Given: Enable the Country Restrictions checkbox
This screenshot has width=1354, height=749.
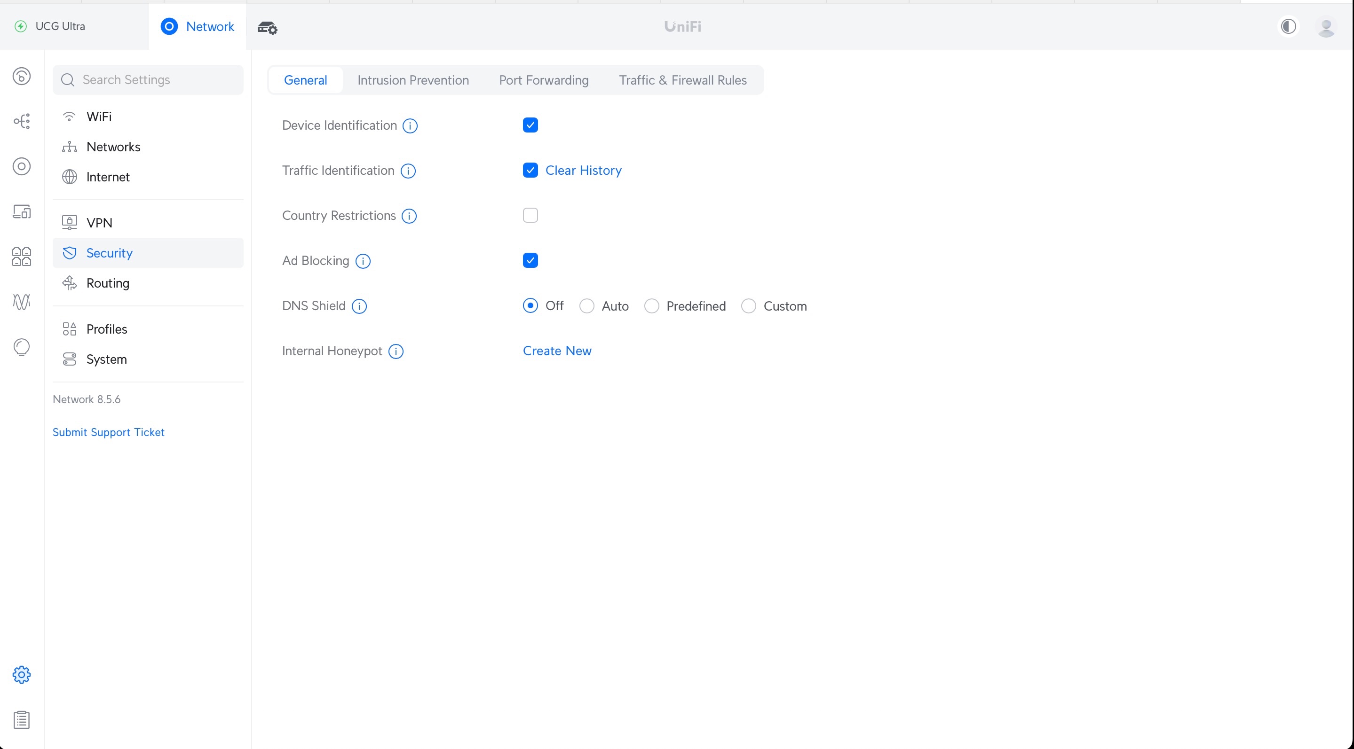Looking at the screenshot, I should pyautogui.click(x=530, y=215).
